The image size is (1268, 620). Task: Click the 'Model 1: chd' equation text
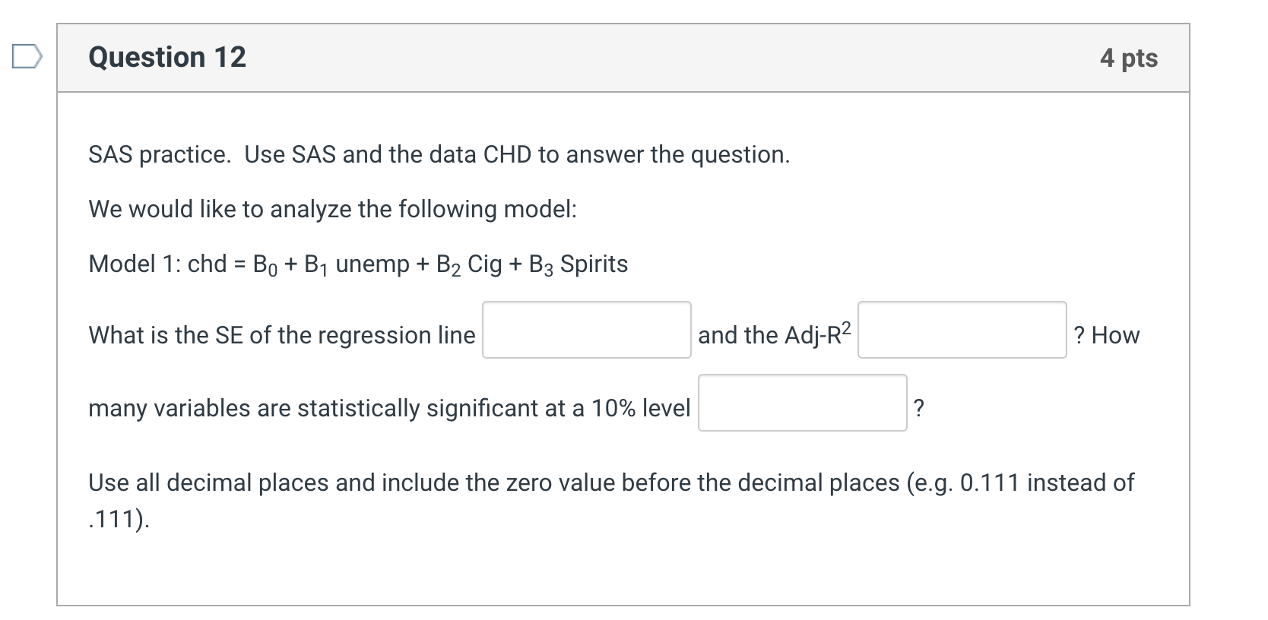coord(358,264)
